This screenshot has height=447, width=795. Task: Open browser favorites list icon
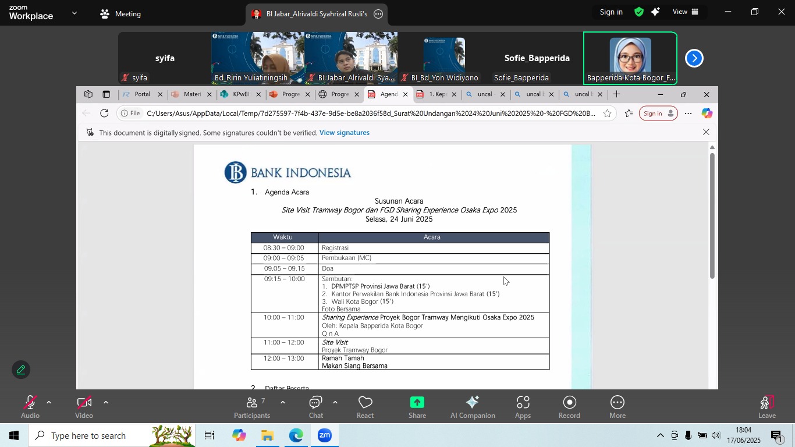point(629,113)
